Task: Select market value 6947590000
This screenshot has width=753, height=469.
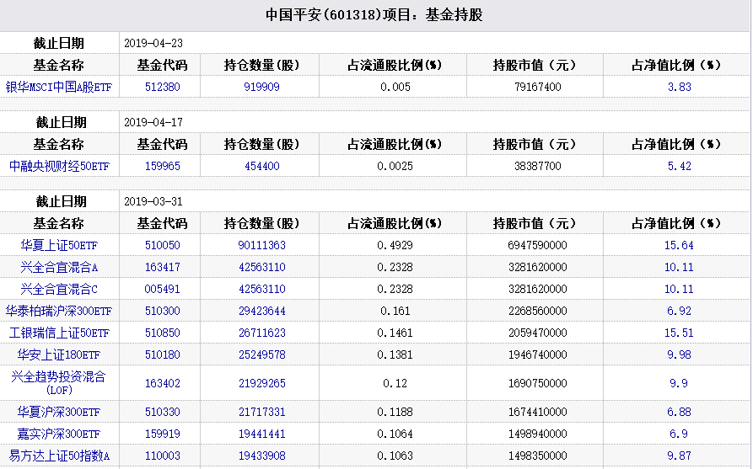Action: (537, 246)
